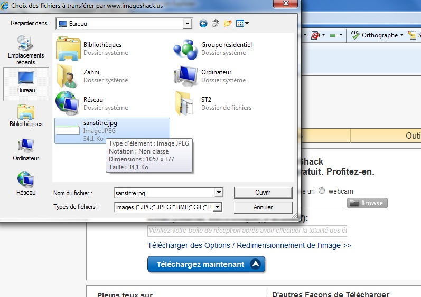Click the Annuler button
The width and height of the screenshot is (421, 297).
click(263, 207)
